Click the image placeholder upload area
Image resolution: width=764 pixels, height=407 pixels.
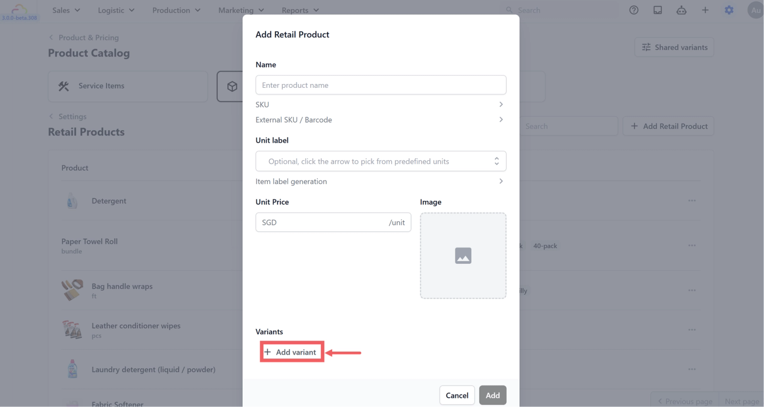point(463,256)
